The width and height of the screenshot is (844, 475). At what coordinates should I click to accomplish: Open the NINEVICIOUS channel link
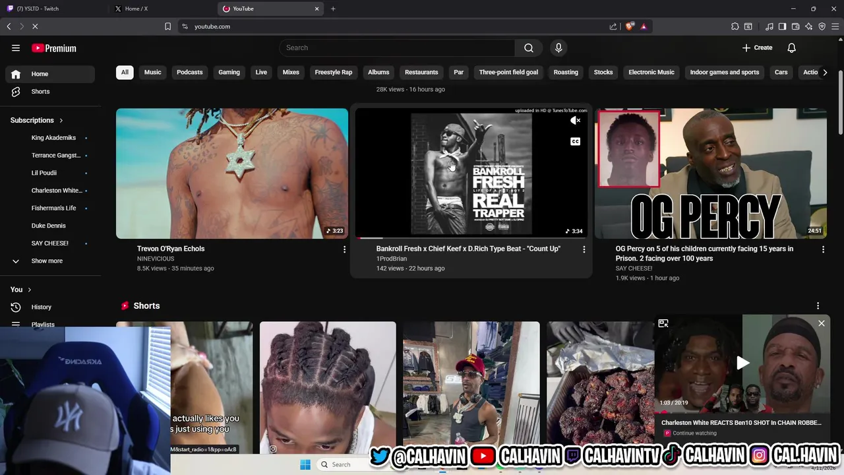(156, 259)
